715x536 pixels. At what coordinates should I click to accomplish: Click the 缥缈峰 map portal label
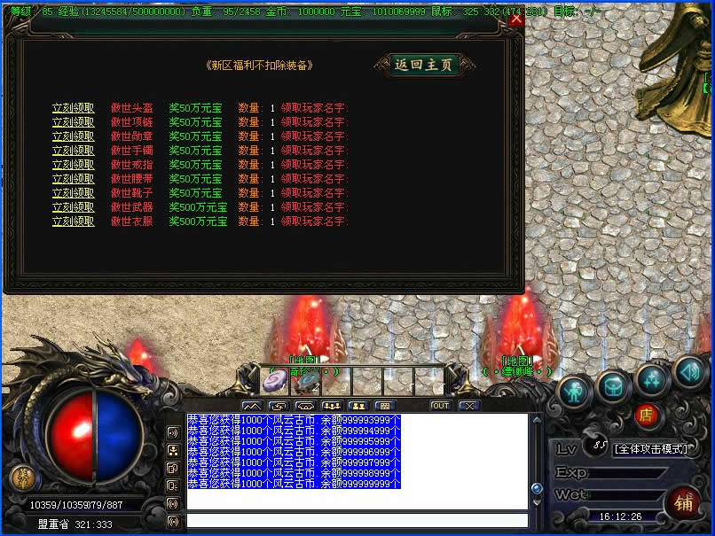coord(516,371)
